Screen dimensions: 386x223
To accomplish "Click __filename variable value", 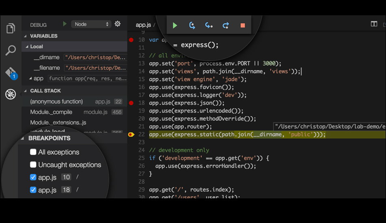I will coord(95,68).
